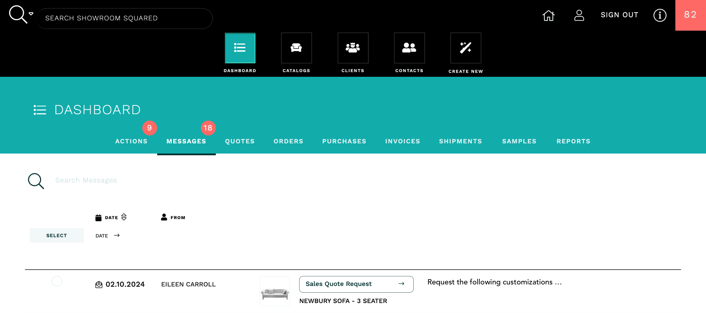
Task: Open the Contacts icon
Action: point(409,48)
